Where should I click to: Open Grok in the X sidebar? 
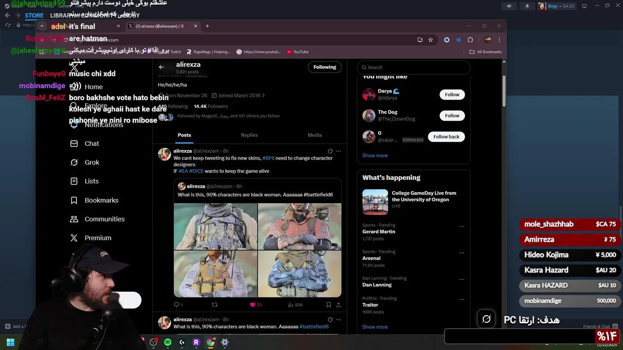[x=85, y=162]
